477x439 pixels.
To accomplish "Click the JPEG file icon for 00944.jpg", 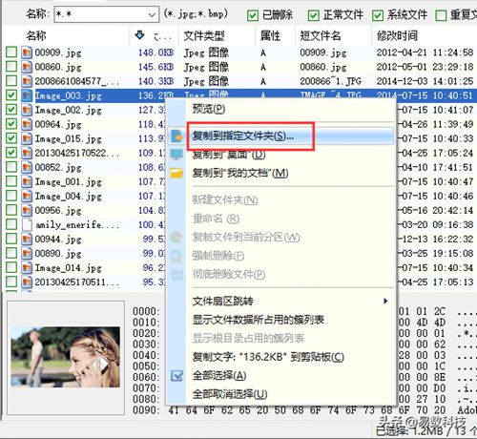I will [27, 239].
